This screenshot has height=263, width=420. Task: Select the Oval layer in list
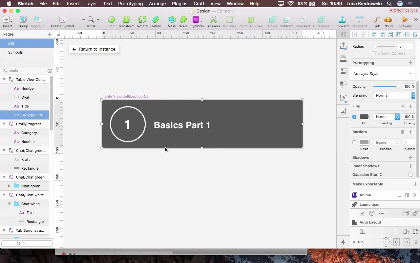click(25, 97)
